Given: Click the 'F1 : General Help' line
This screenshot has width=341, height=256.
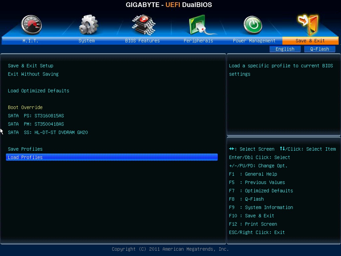Looking at the screenshot, I should point(253,174).
